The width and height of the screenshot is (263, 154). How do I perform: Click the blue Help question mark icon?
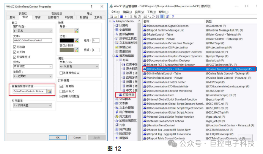(173, 17)
